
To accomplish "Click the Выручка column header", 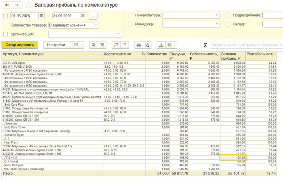I will (179, 56).
